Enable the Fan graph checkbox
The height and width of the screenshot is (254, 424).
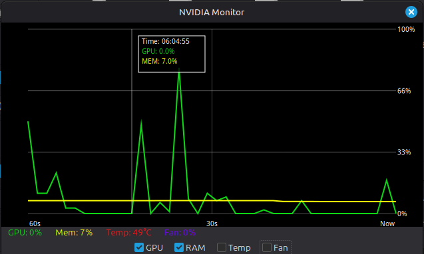(x=267, y=247)
